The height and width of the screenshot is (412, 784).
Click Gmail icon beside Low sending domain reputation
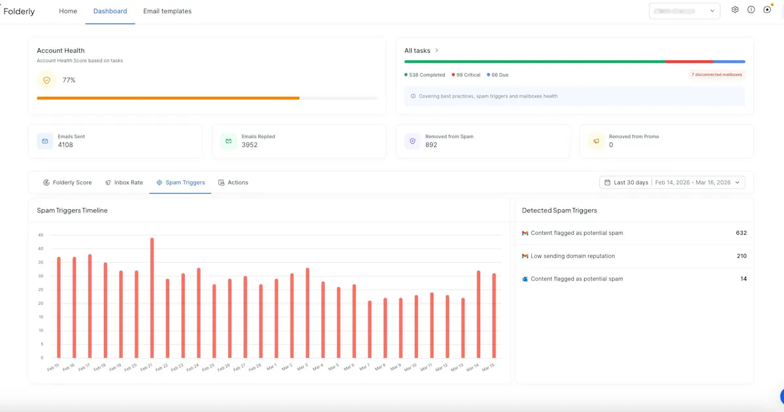tap(525, 256)
